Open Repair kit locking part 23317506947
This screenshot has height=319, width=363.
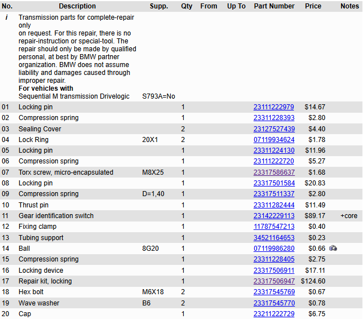pos(274,281)
